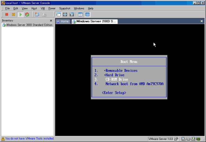Image resolution: width=206 pixels, height=142 pixels.
Task: Click Enter Setup in Boot Menu
Action: [114, 93]
